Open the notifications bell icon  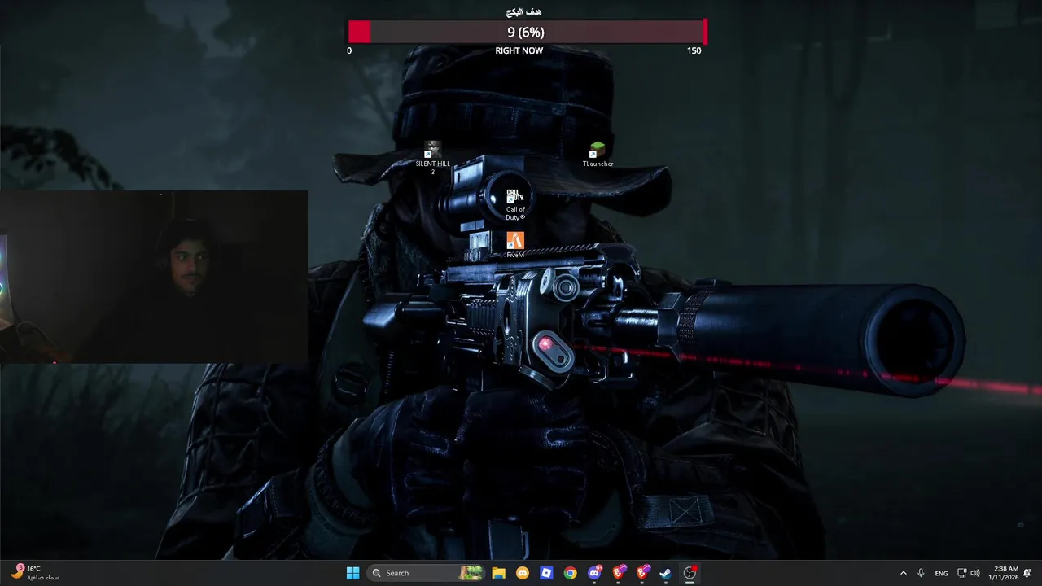[x=1027, y=573]
